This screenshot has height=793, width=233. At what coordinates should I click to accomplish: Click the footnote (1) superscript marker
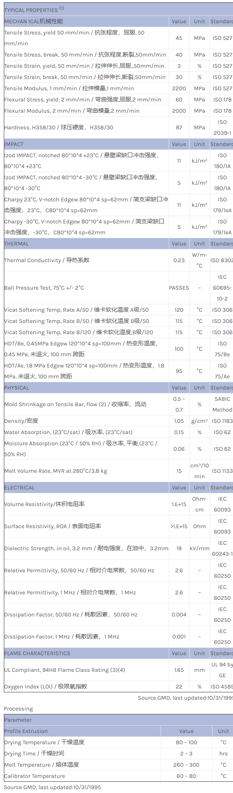coord(62,8)
